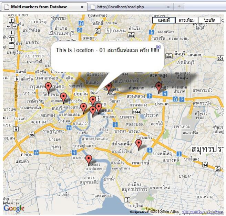
Task: Click the สมุทรปราการ province label
Action: point(207,150)
